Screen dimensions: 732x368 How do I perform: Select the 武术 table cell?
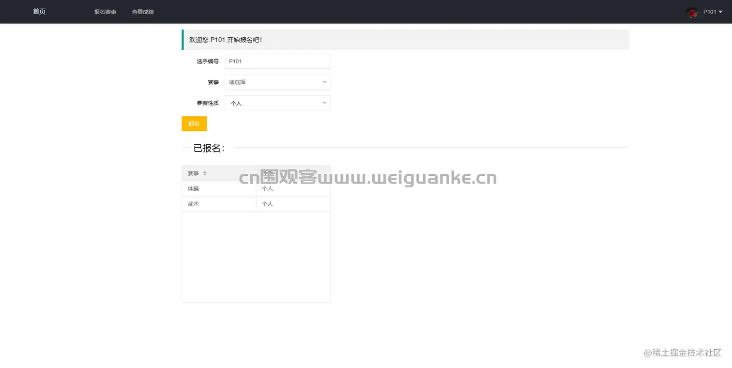click(x=219, y=204)
